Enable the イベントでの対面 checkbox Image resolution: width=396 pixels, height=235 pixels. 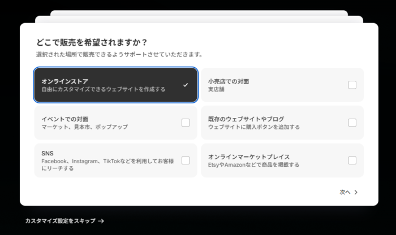click(x=186, y=123)
